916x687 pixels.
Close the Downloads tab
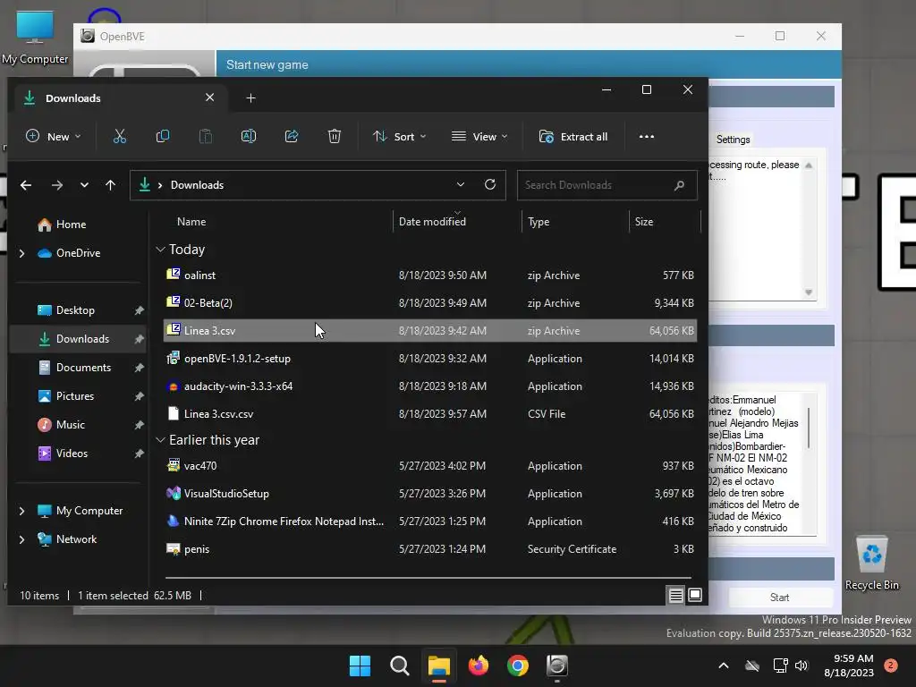[209, 98]
